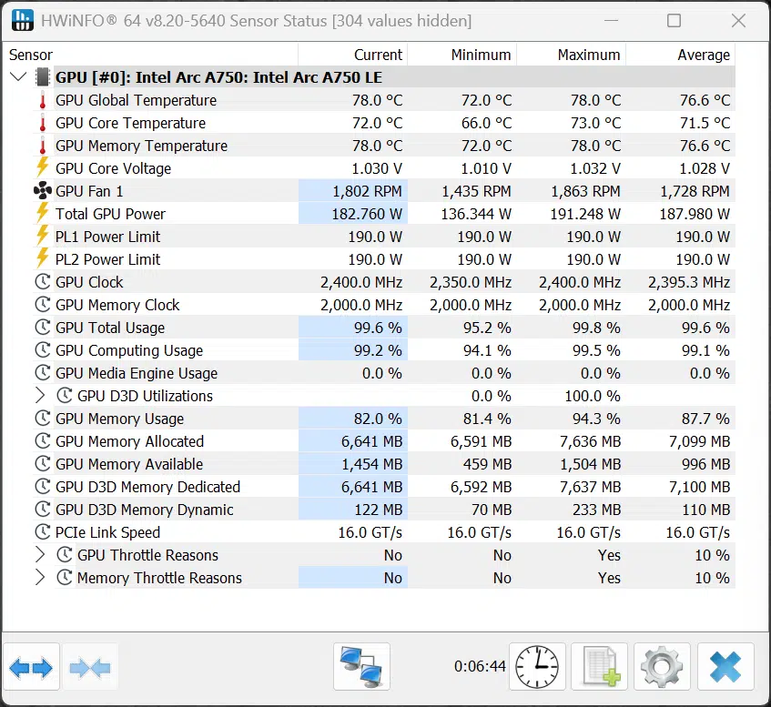Click the 0:06:44 elapsed time readout
Screen dimensions: 771x707
click(480, 666)
